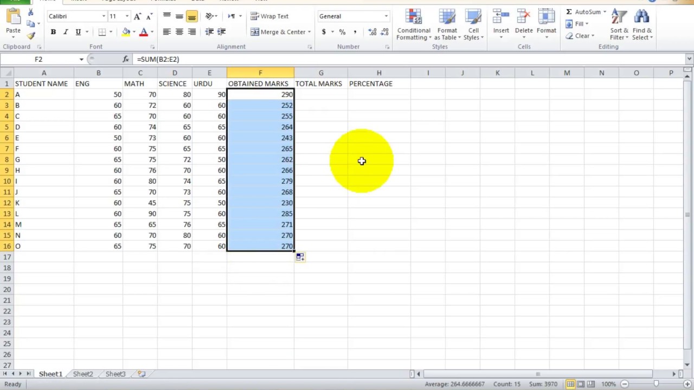Select the Sheet1 tab
This screenshot has width=694, height=390.
(x=50, y=374)
